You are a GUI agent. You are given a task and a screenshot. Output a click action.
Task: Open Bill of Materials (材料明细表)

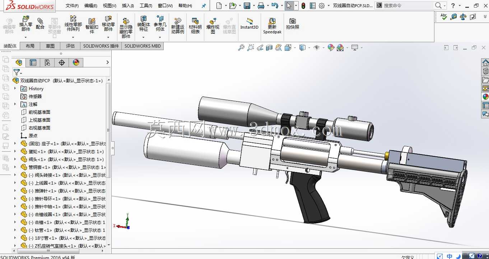click(x=195, y=26)
